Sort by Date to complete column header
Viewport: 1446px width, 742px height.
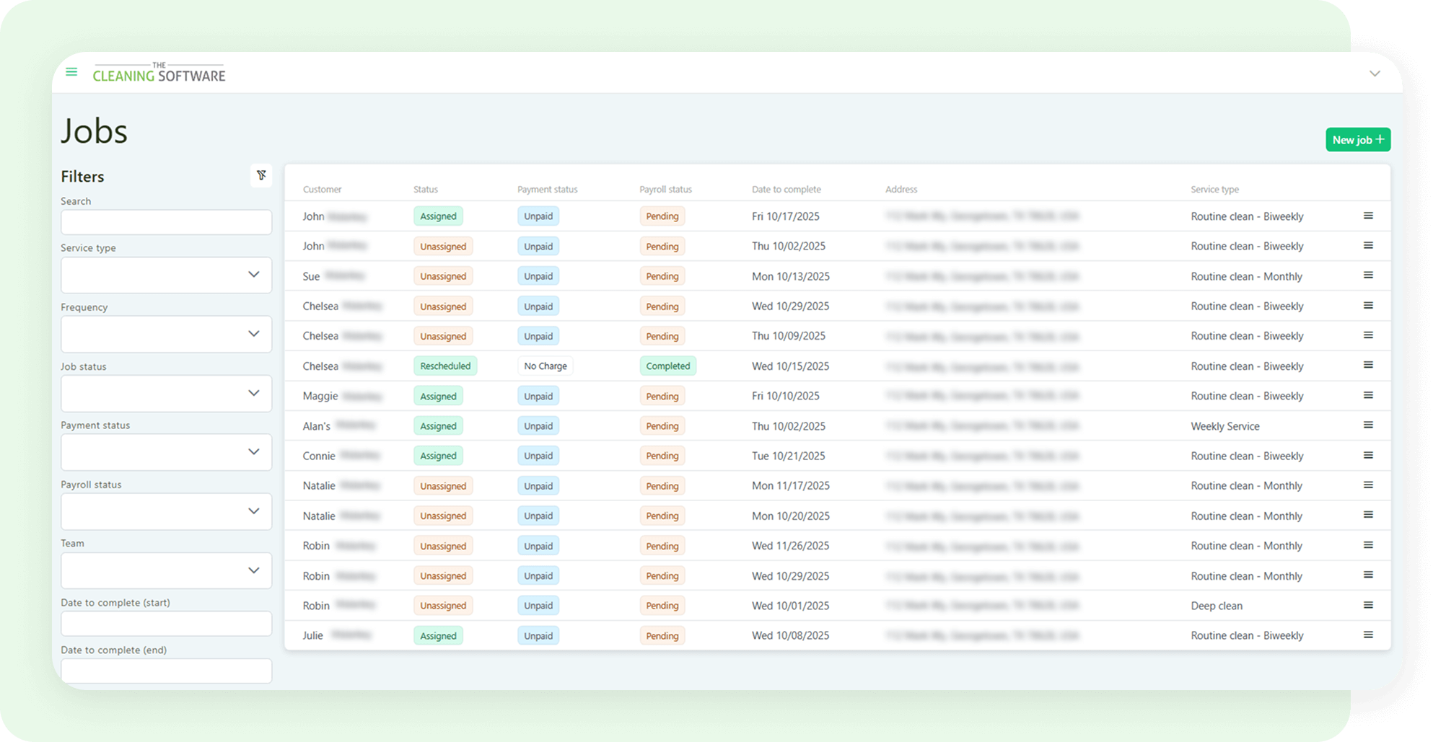point(786,190)
